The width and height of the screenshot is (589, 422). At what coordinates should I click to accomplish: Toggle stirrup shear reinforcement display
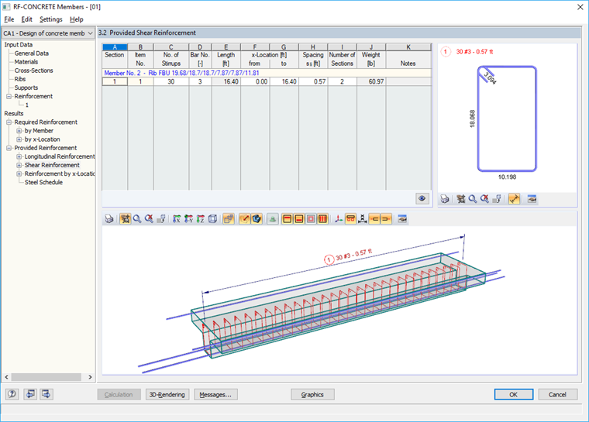(322, 219)
